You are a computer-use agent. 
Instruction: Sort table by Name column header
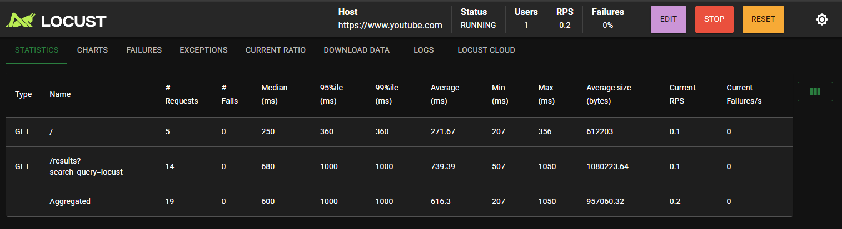tap(60, 94)
